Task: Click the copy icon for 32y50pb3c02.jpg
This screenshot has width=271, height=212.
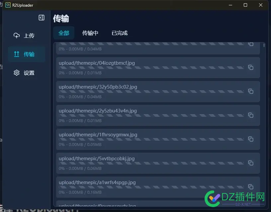Action: tap(251, 91)
